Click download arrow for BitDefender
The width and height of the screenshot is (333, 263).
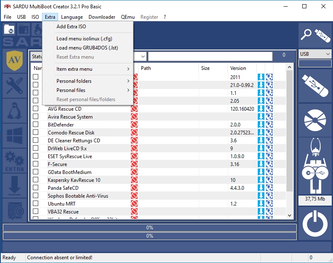click(x=261, y=124)
